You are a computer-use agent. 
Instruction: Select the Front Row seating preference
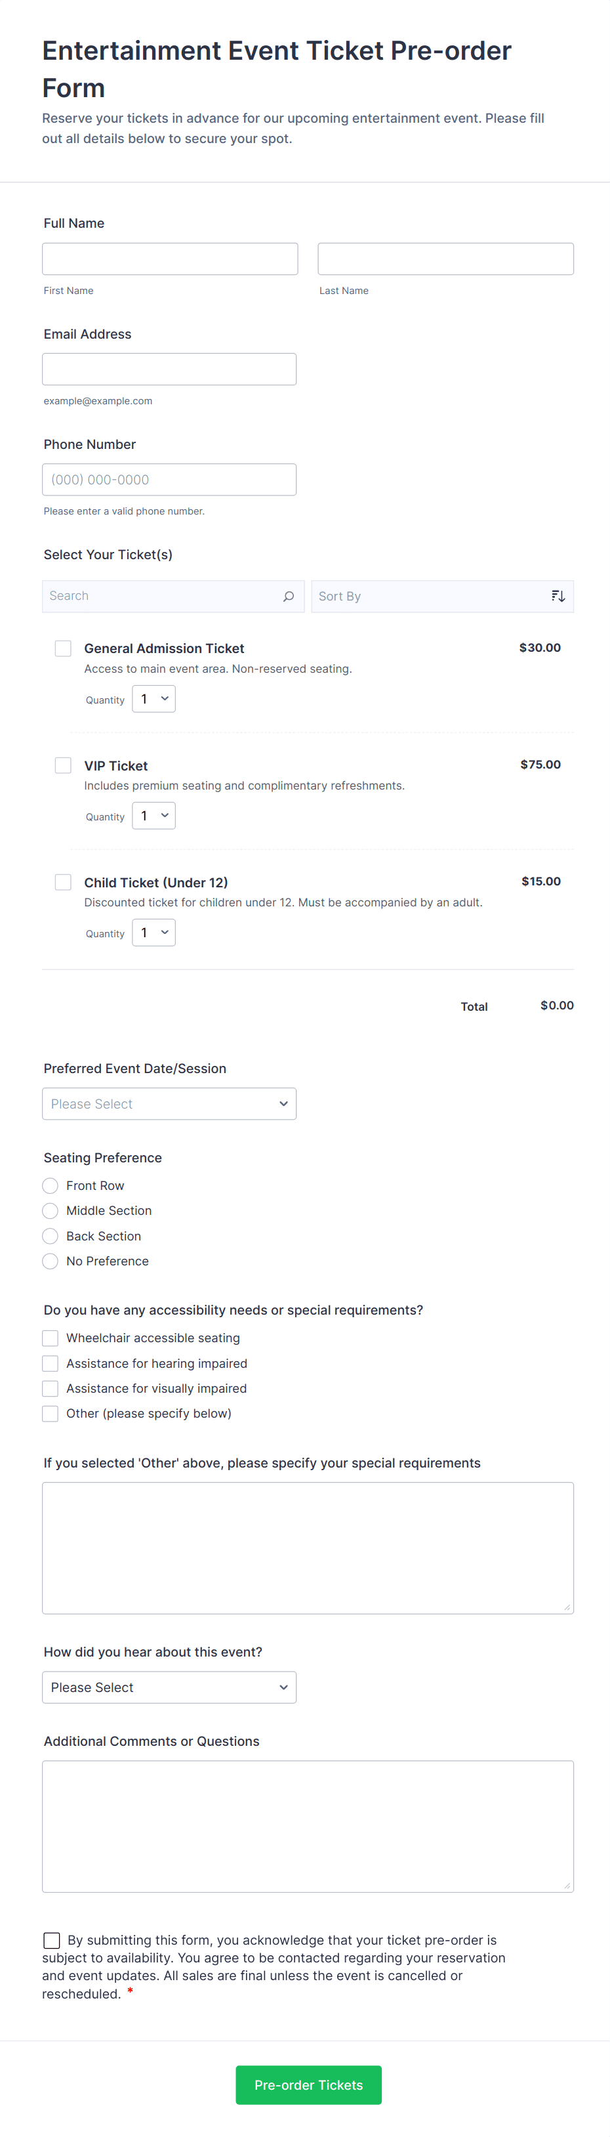pos(50,1185)
